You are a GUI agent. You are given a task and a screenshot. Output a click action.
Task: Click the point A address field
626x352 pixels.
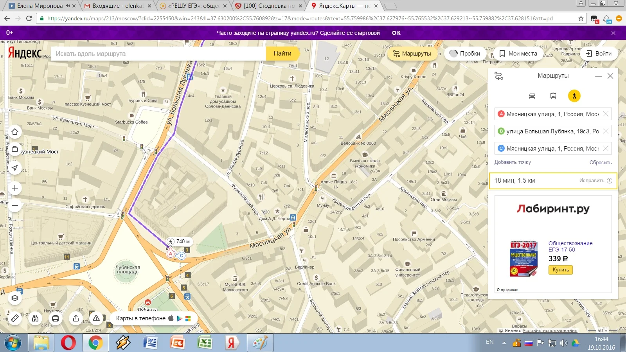(552, 114)
